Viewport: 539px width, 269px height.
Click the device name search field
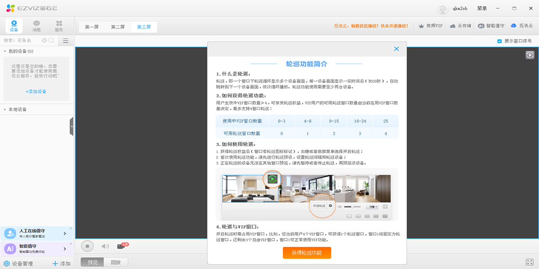click(22, 40)
